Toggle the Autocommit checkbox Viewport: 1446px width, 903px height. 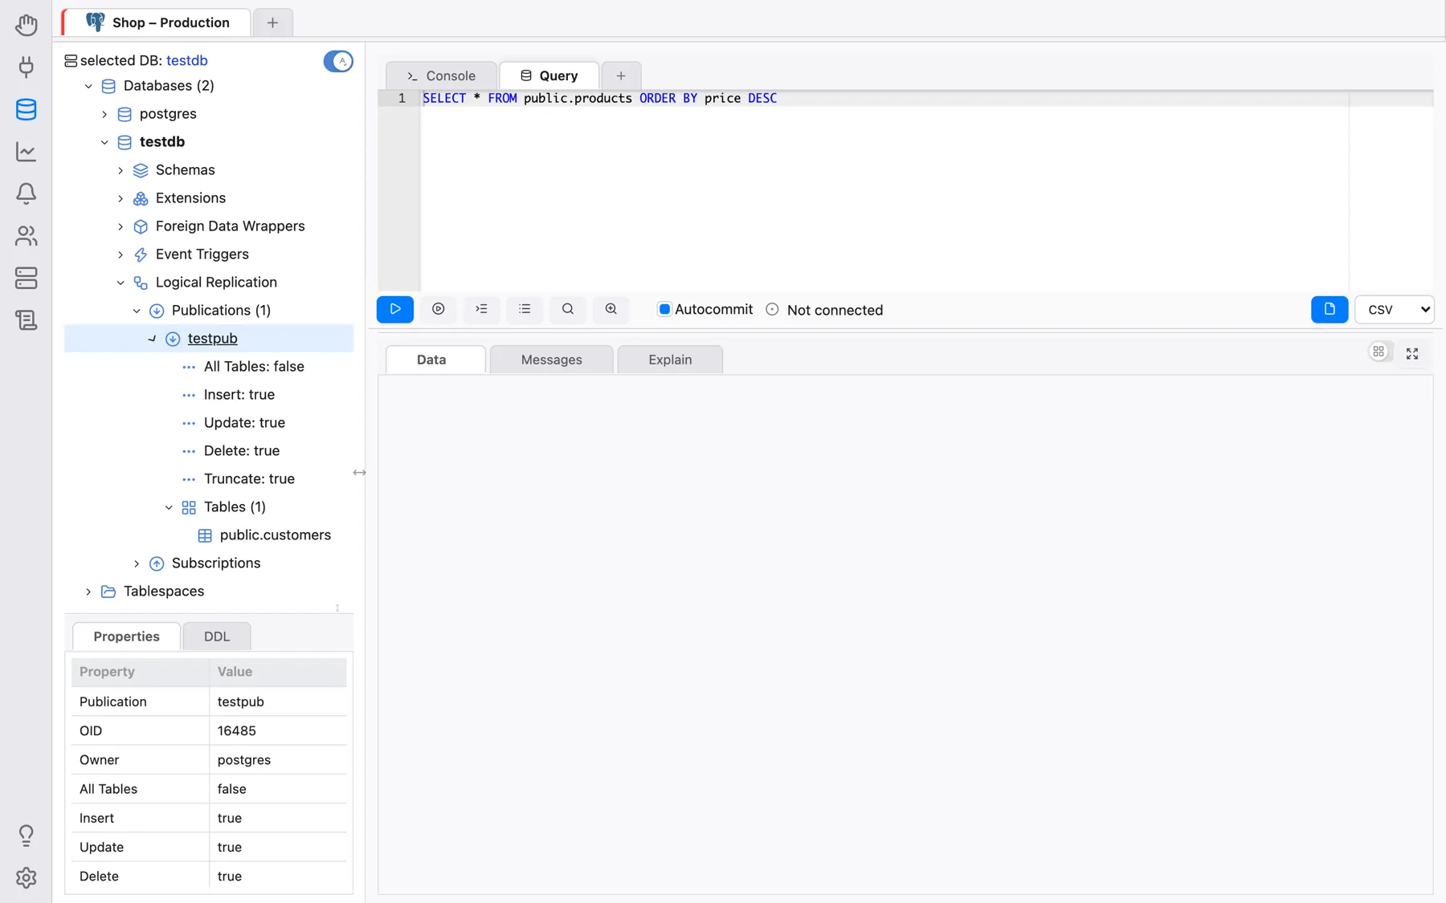tap(664, 309)
